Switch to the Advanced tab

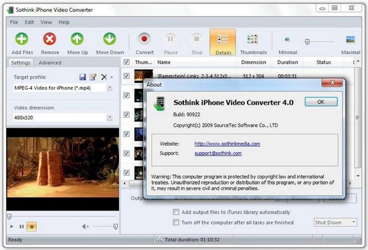50,63
